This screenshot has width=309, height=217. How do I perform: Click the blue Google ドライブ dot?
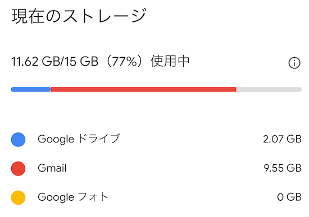pos(18,140)
